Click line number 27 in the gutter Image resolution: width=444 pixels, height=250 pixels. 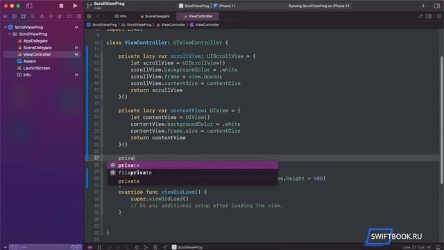[x=97, y=158]
